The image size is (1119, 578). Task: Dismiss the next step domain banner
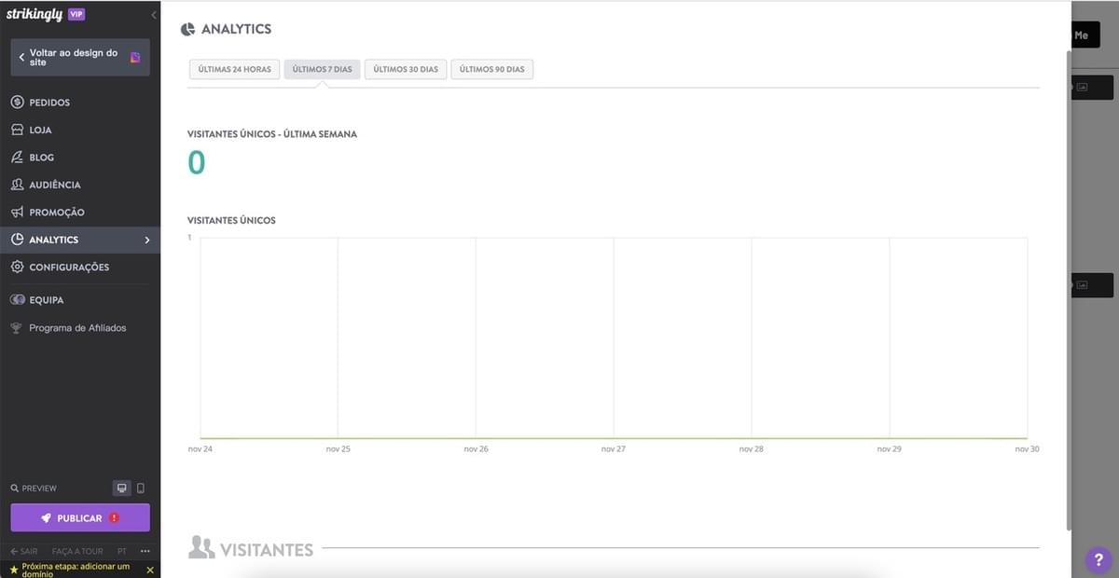coord(150,570)
